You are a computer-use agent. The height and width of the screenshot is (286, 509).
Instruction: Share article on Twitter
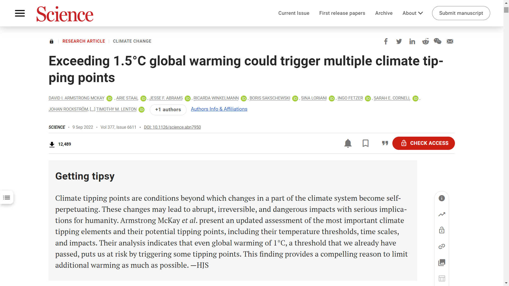tap(399, 41)
